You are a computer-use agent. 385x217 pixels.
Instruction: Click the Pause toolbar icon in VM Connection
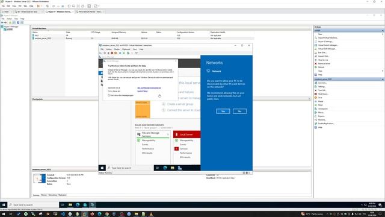coord(120,53)
